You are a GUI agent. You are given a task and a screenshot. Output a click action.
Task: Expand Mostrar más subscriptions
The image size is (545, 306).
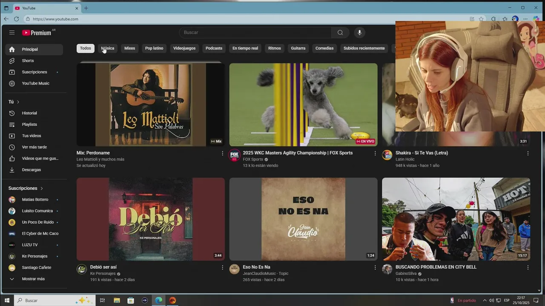[x=34, y=279]
